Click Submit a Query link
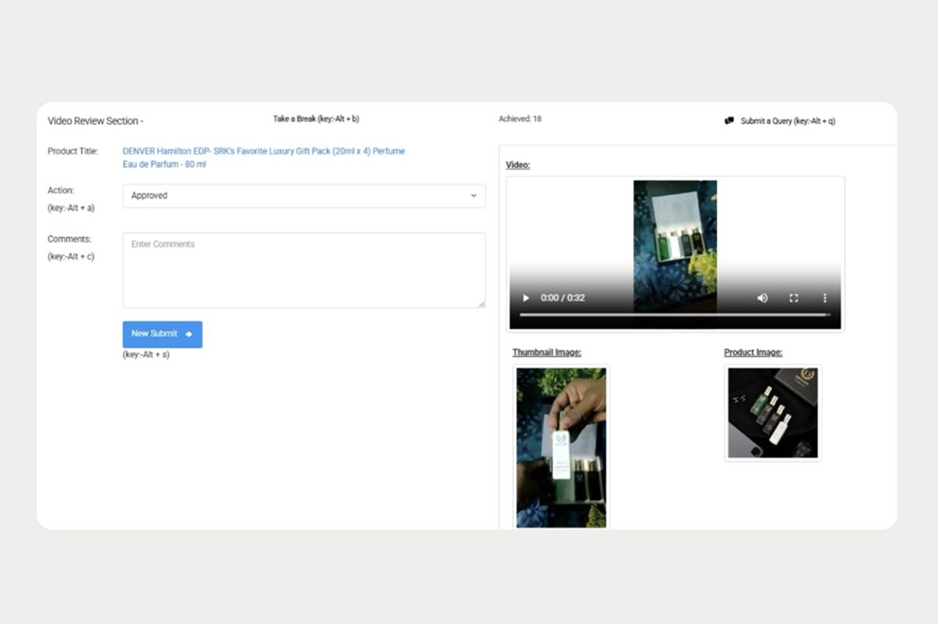The height and width of the screenshot is (624, 938). (788, 121)
